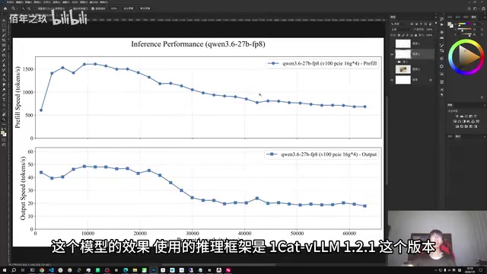
Task: Add a Color Balance adjustment
Action: pos(460,122)
